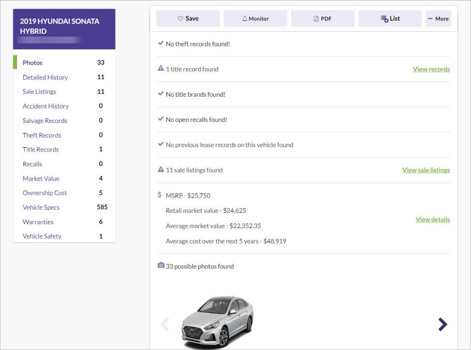Click the dollar sign icon beside MSRP
Screen dimensions: 471x350
coord(160,195)
